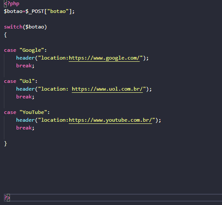Image resolution: width=222 pixels, height=205 pixels.
Task: Click the "botao" string inside brackets
Action: pos(58,11)
